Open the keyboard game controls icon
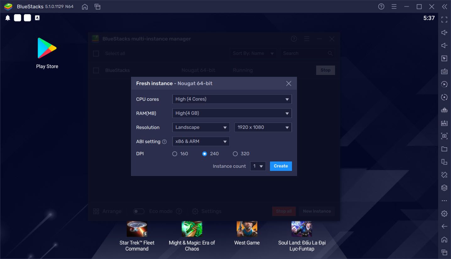The image size is (451, 259). coord(444,71)
